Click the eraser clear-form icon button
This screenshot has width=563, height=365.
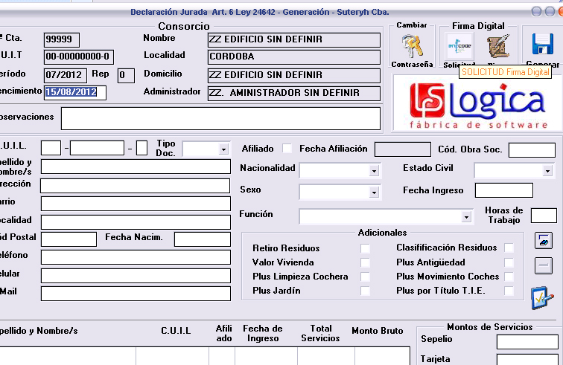point(544,240)
